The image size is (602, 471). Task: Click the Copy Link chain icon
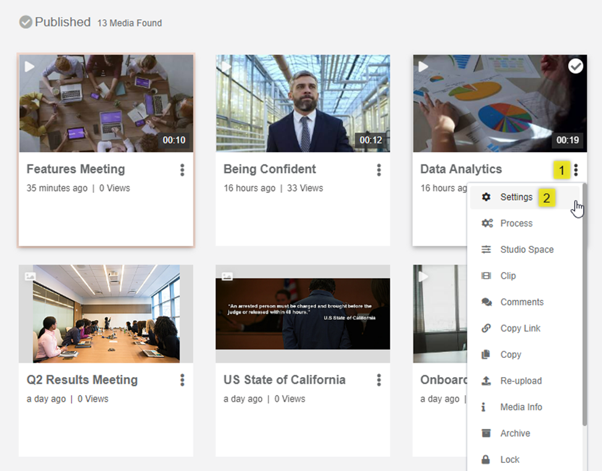pos(487,328)
